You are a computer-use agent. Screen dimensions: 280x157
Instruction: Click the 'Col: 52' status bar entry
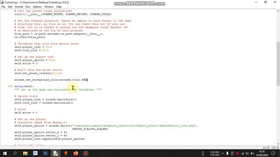pyautogui.click(x=275, y=147)
